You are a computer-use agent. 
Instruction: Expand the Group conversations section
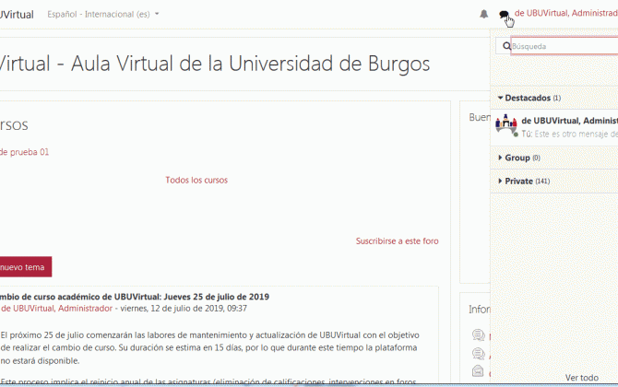pos(518,158)
